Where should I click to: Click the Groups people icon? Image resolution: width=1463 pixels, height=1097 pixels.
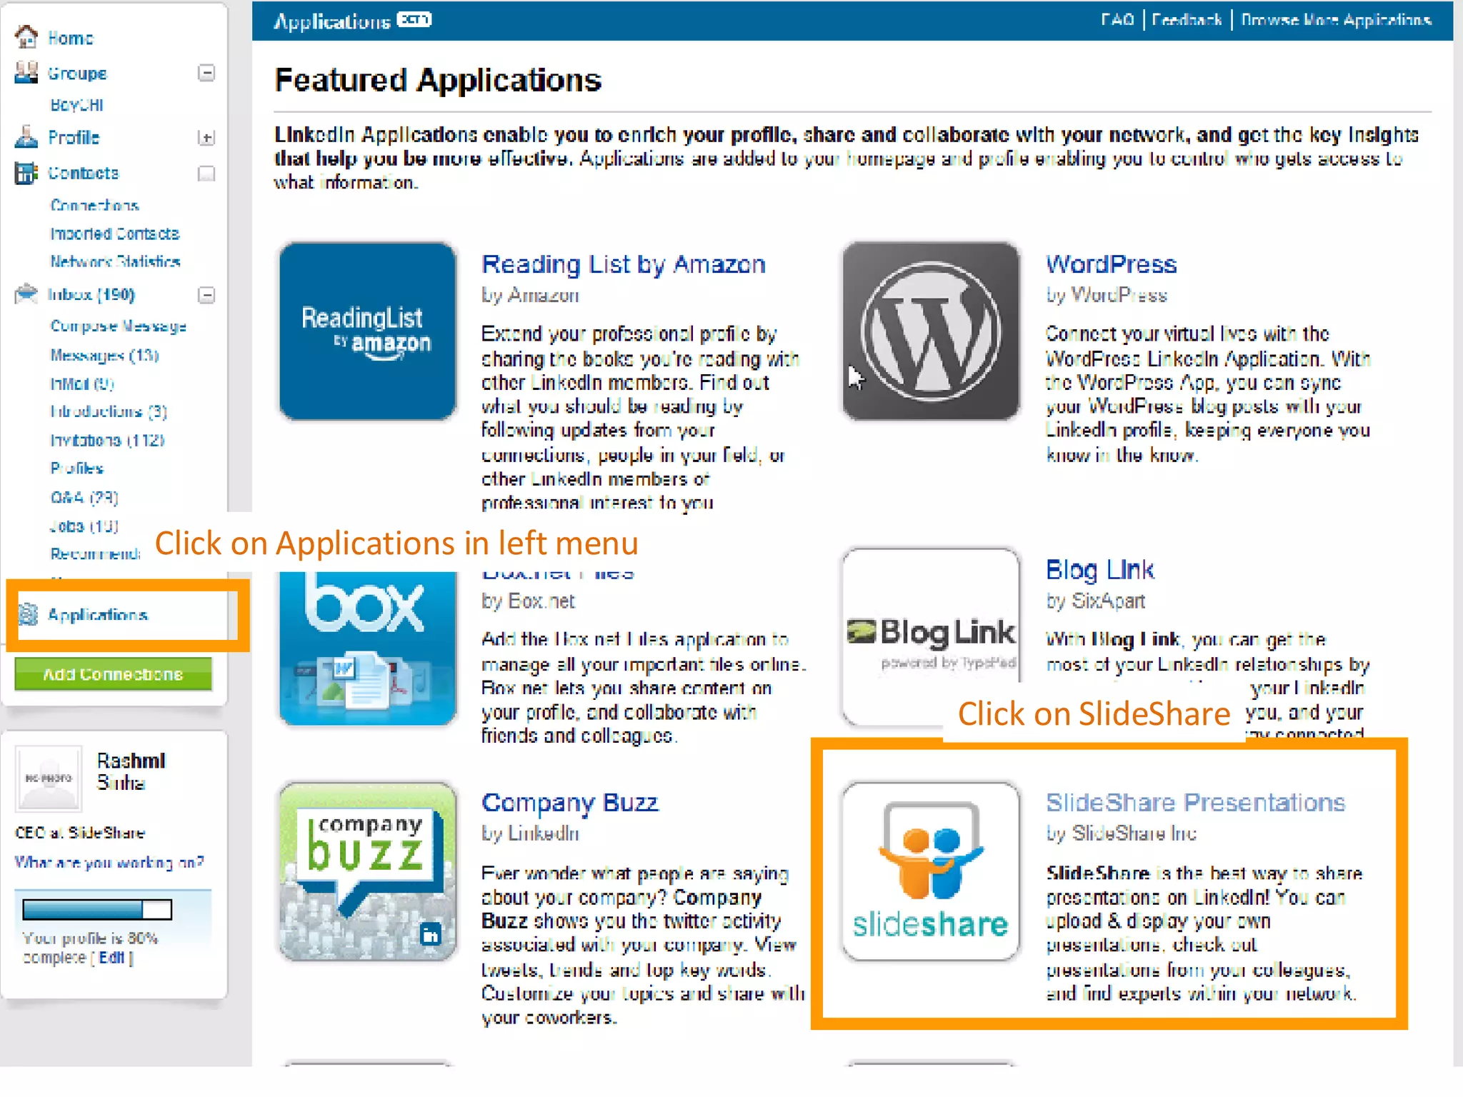coord(26,72)
